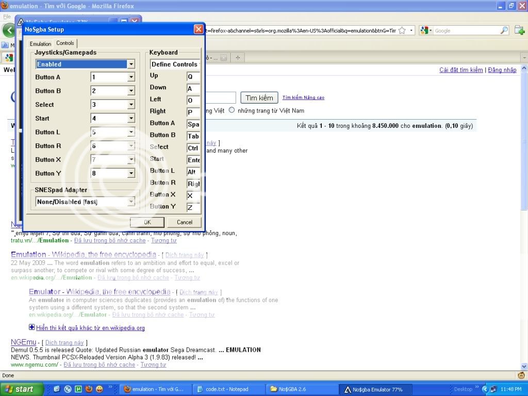
Task: Click the monkey icon in Firefox status bar
Action: (x=521, y=375)
